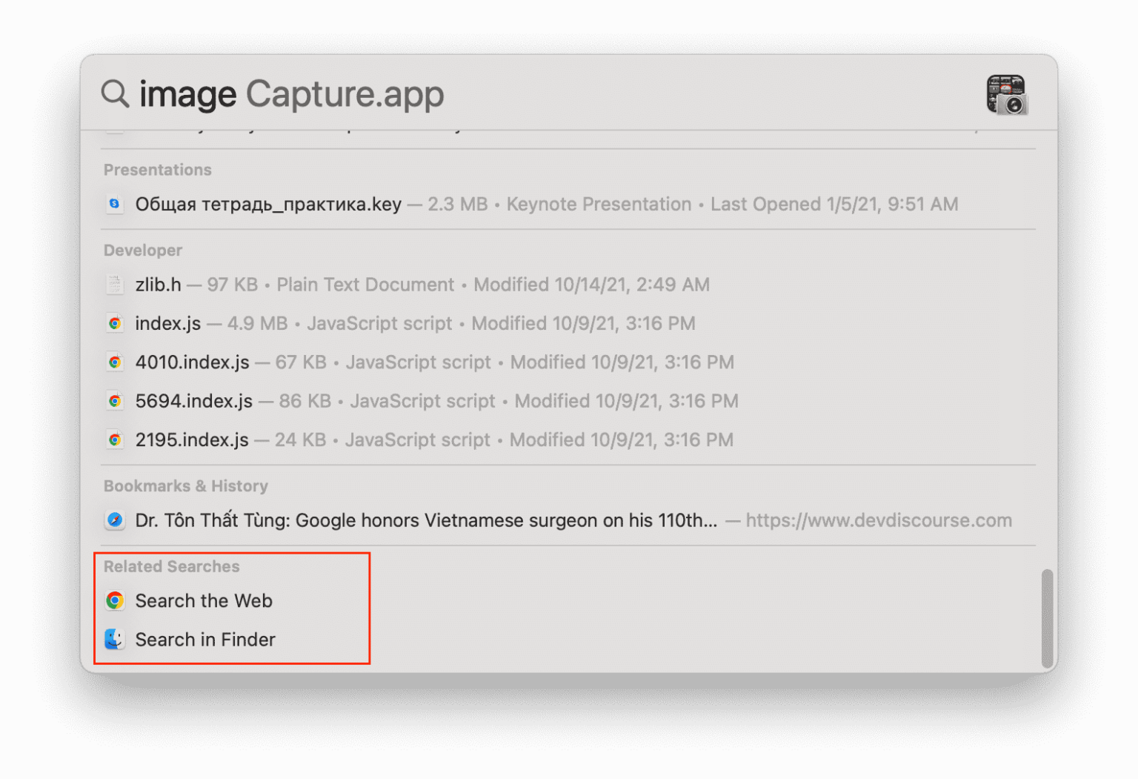Image resolution: width=1138 pixels, height=779 pixels.
Task: Open the Dr. Tôn Thất Tùng bookmark result
Action: pos(426,520)
